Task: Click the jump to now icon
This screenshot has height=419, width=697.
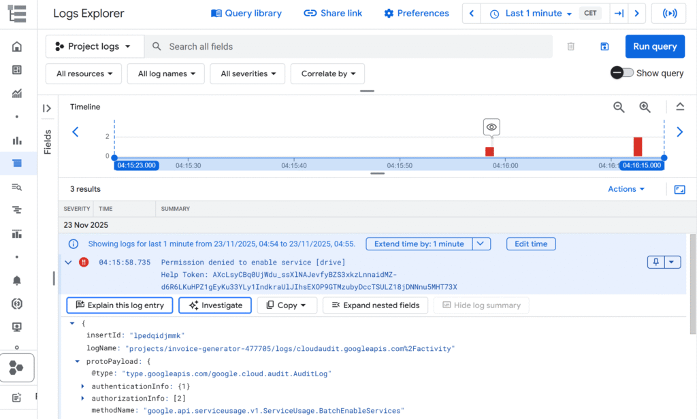Action: pyautogui.click(x=618, y=14)
